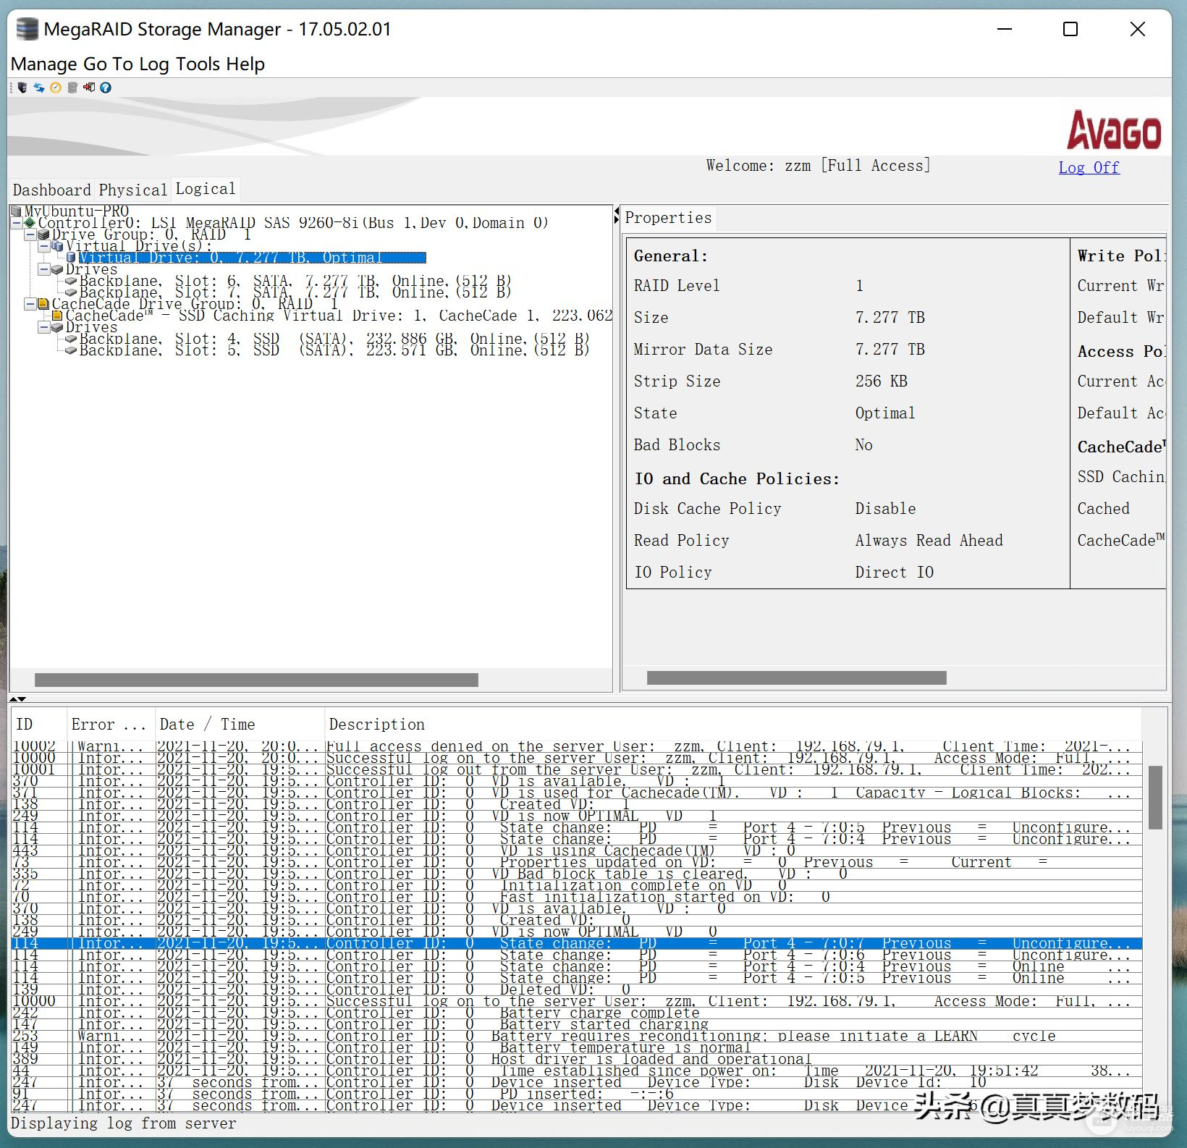
Task: Click the blue refresh arrows toolbar icon
Action: (39, 88)
